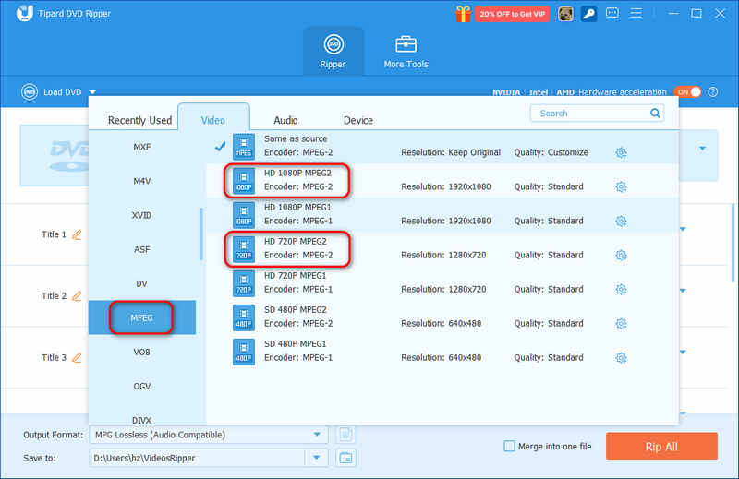Open the Output Format dropdown
This screenshot has height=479, width=739.
pyautogui.click(x=209, y=435)
